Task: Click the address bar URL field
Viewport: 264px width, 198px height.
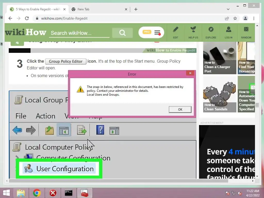Action: [x=128, y=18]
